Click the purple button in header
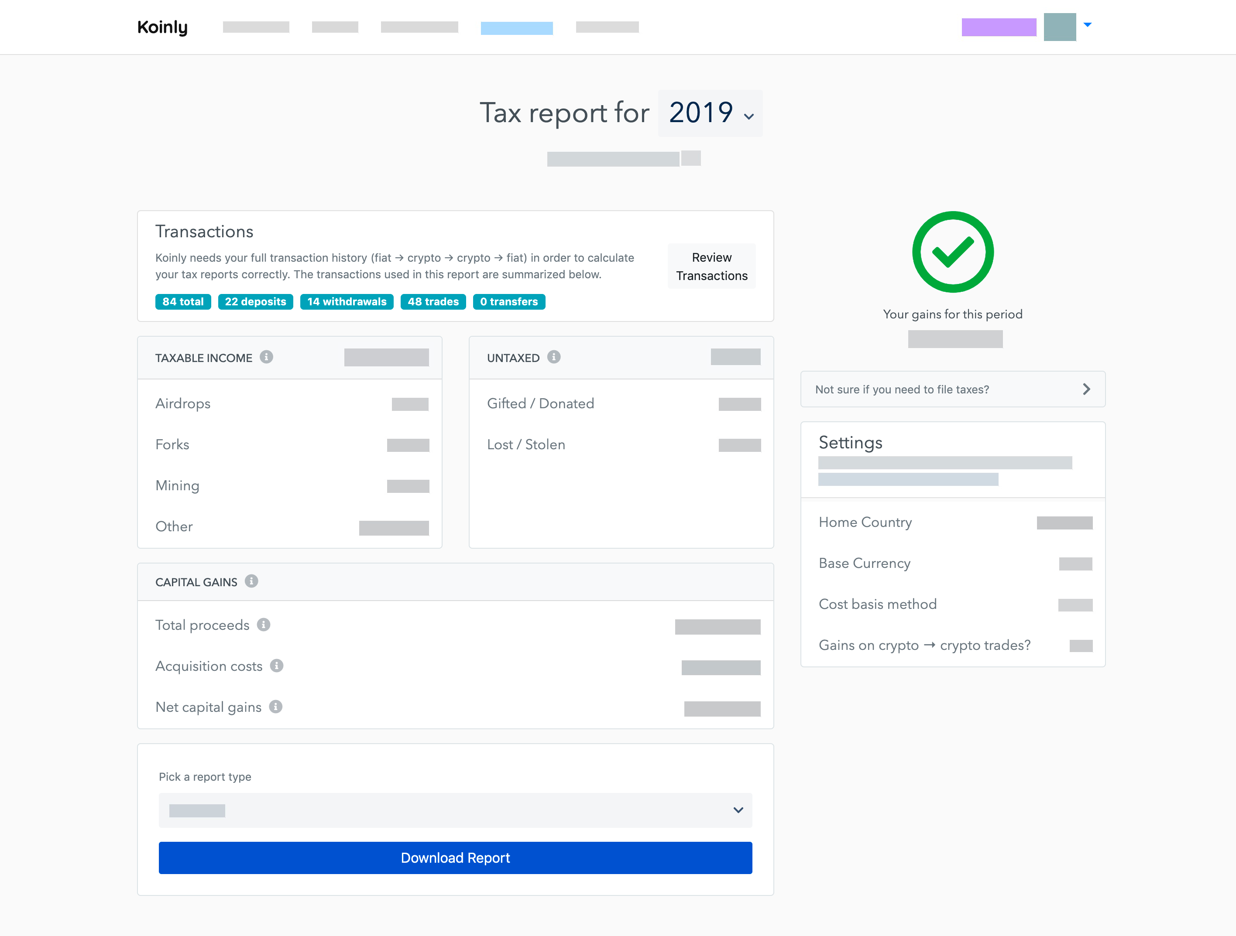Viewport: 1236px width, 936px height. pos(999,27)
